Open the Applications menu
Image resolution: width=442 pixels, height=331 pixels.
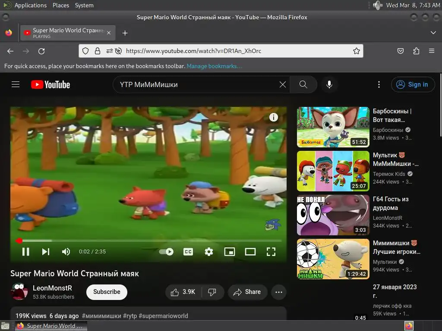coord(31,5)
